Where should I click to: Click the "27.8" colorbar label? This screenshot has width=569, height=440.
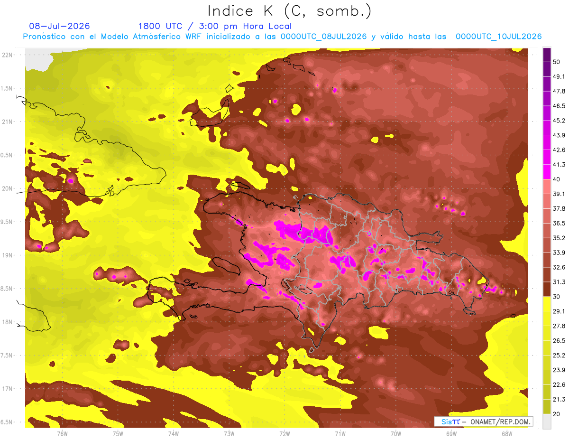tap(559, 326)
